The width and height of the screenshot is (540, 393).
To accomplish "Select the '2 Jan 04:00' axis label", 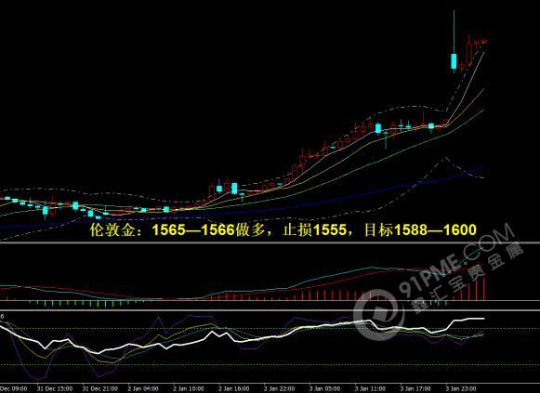I will tap(143, 388).
